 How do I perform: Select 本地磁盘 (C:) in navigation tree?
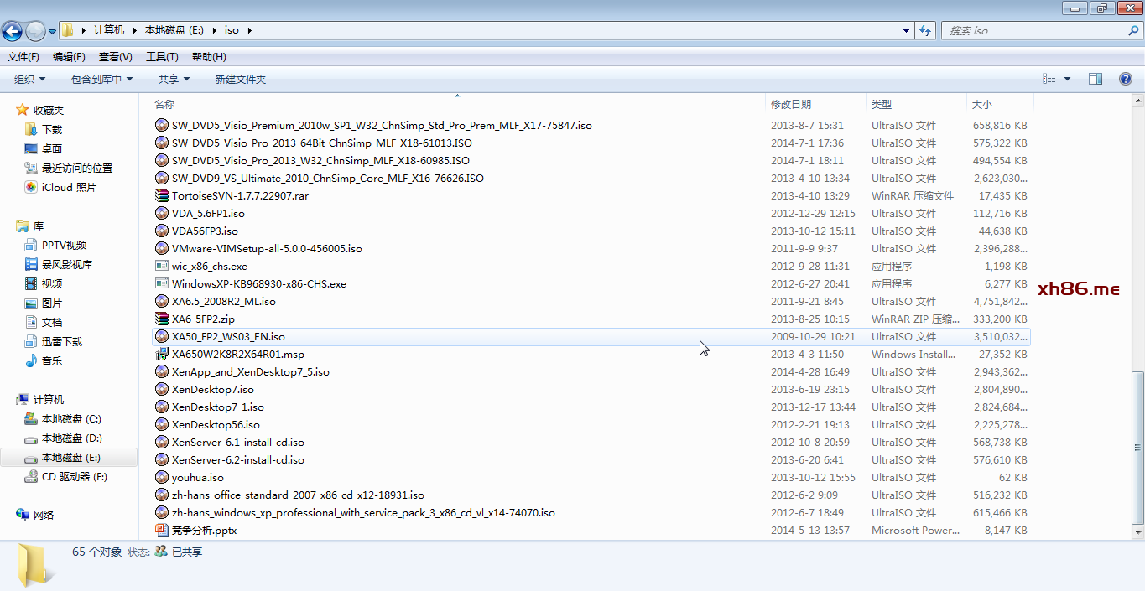pos(71,418)
